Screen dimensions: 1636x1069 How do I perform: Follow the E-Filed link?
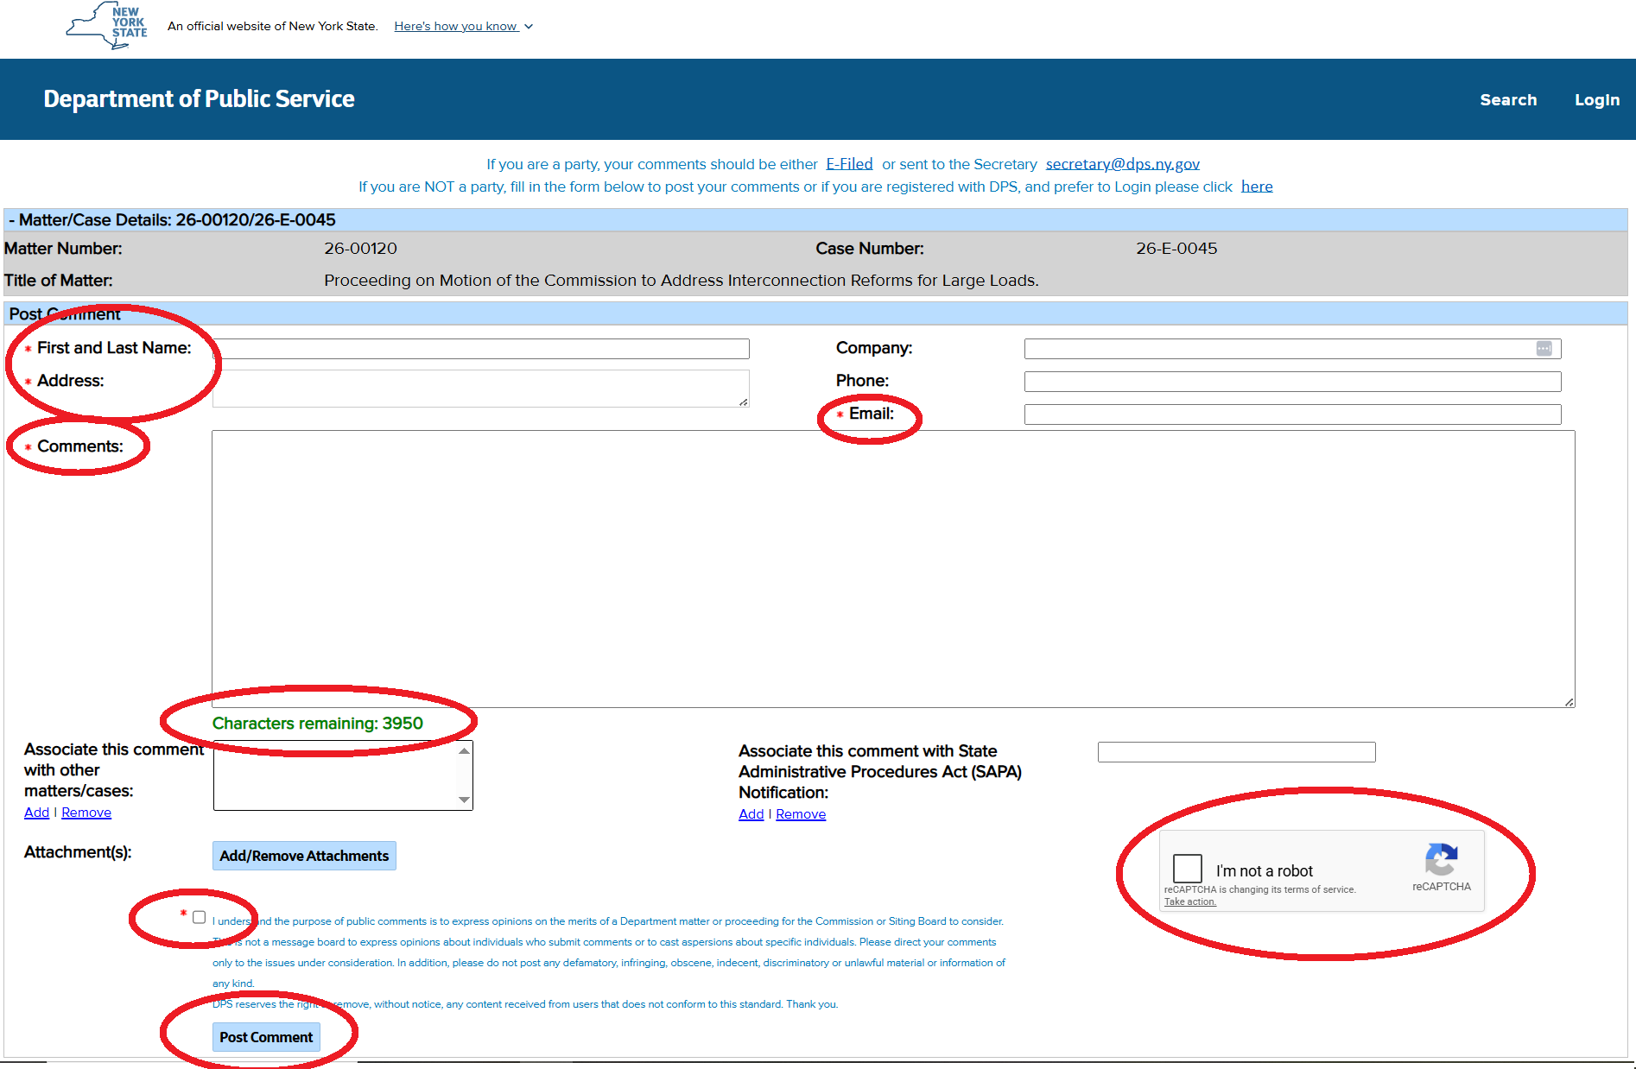(x=849, y=164)
